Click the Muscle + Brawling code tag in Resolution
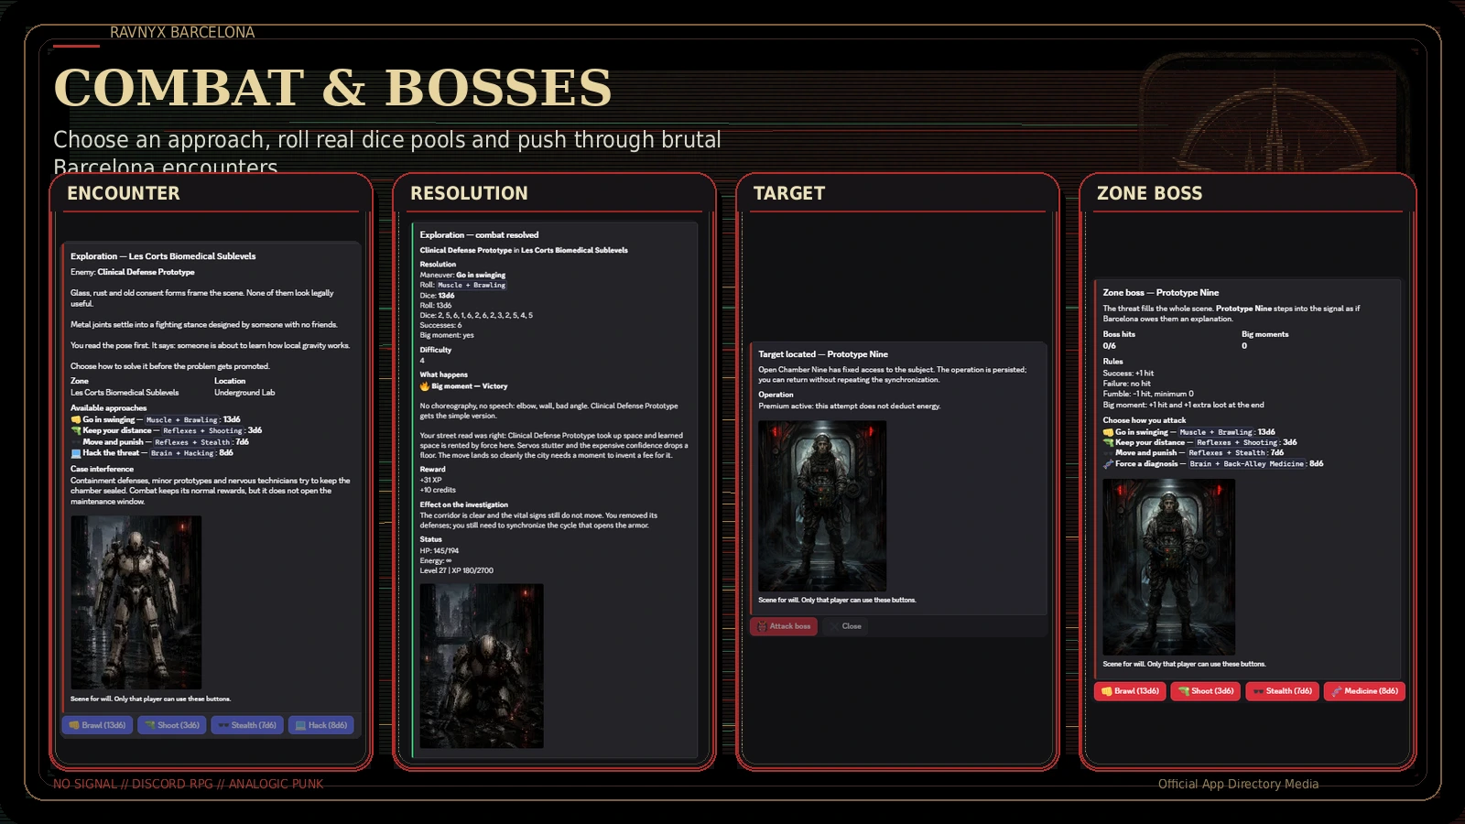Viewport: 1465px width, 824px height. tap(472, 285)
